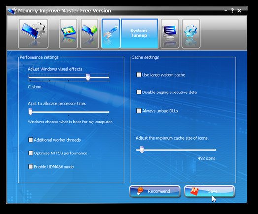The image size is (258, 214).
Task: Open the memory chip home icon
Action: coord(33,33)
